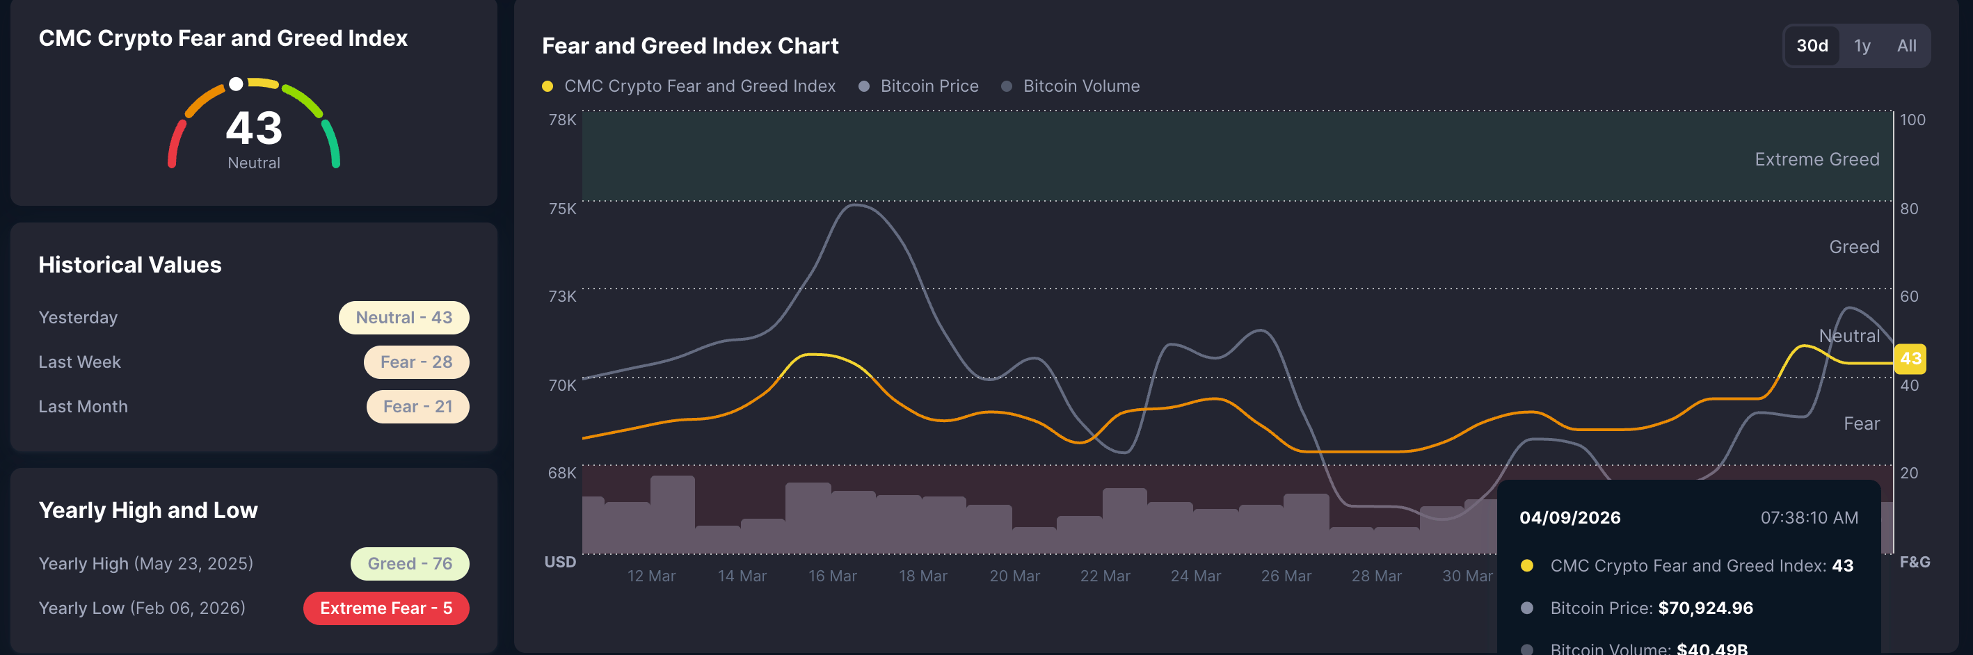
Task: Click the Greed - 76 yearly high badge
Action: [410, 564]
